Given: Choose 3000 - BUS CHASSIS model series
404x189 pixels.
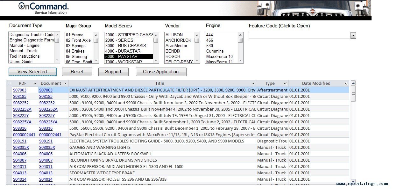Looking at the screenshot, I should (126, 46).
